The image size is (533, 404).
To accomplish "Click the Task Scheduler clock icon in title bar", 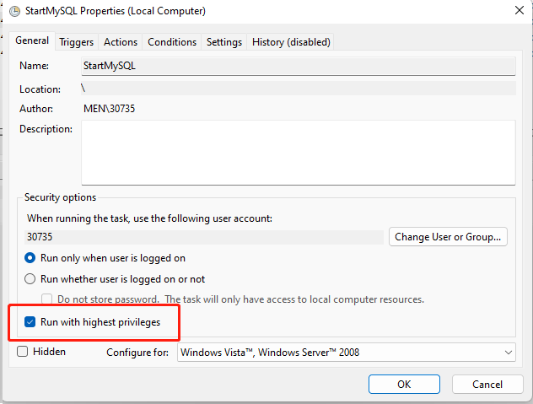I will click(x=14, y=12).
